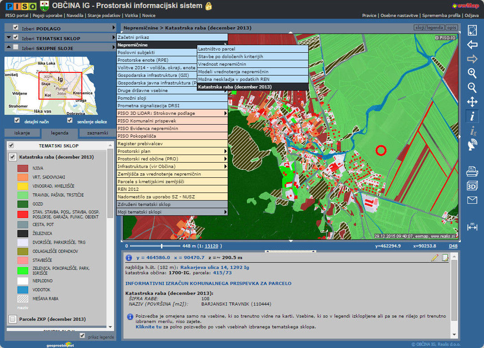Switch to the 'iskanje' tab
Screen dimensions: 484x348
pos(22,133)
